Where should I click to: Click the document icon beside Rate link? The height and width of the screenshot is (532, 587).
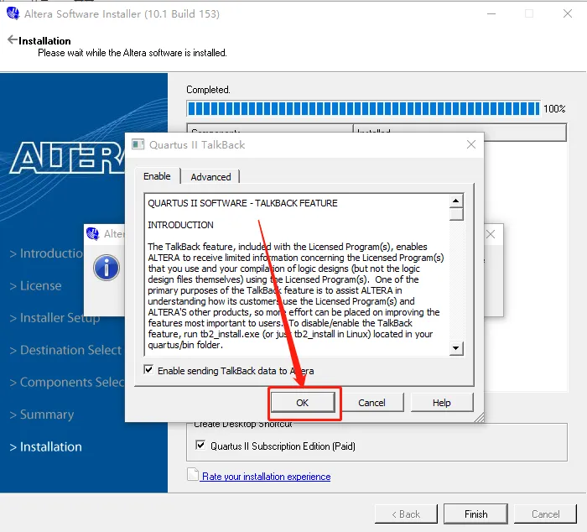click(x=192, y=474)
